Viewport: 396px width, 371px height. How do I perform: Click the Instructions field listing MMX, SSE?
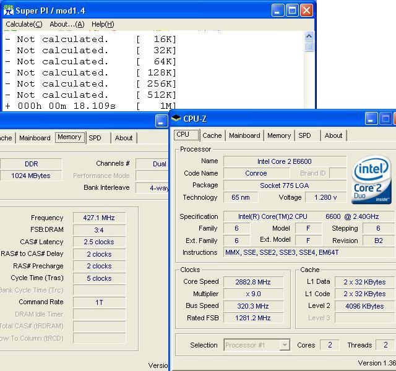point(309,252)
